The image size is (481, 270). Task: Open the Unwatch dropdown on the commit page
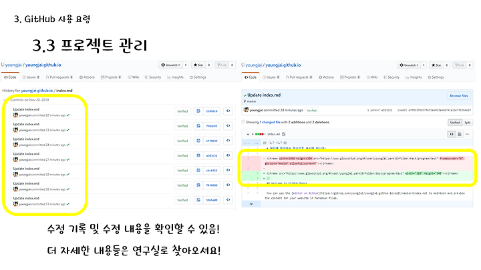(409, 65)
